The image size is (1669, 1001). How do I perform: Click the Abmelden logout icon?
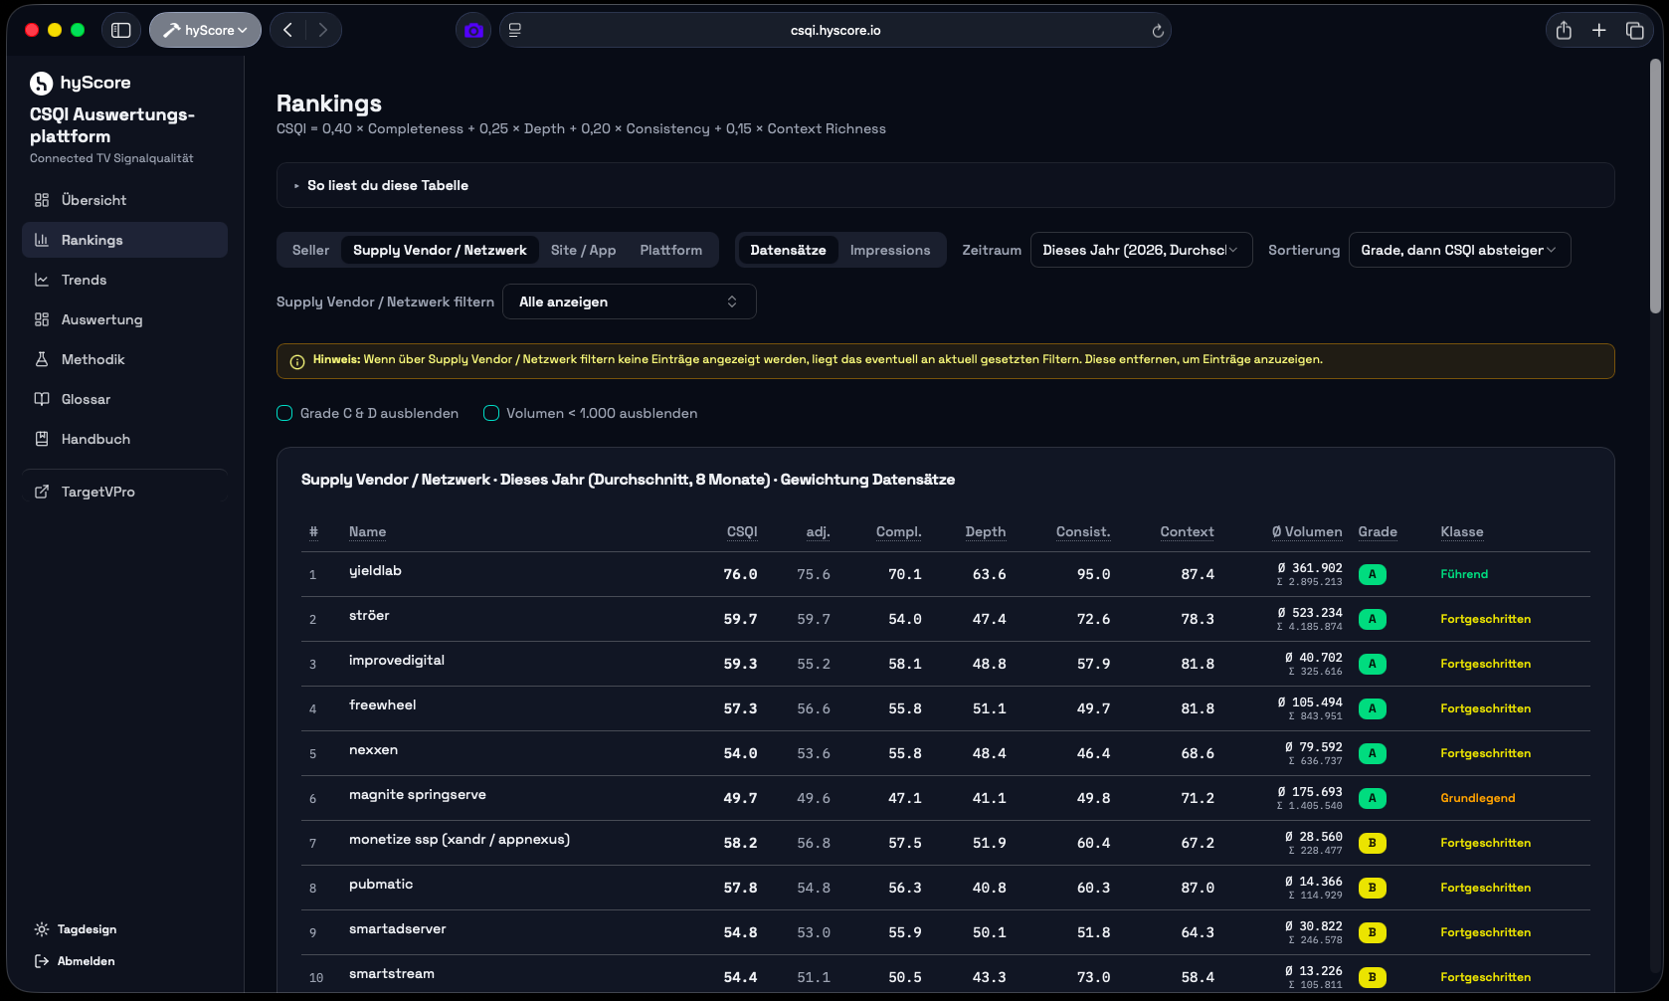coord(42,961)
